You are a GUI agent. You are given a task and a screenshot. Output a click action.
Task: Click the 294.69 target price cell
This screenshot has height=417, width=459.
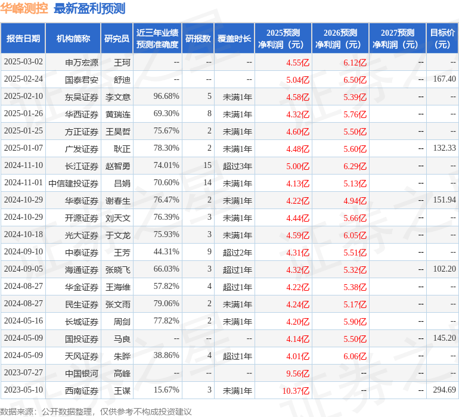point(444,390)
